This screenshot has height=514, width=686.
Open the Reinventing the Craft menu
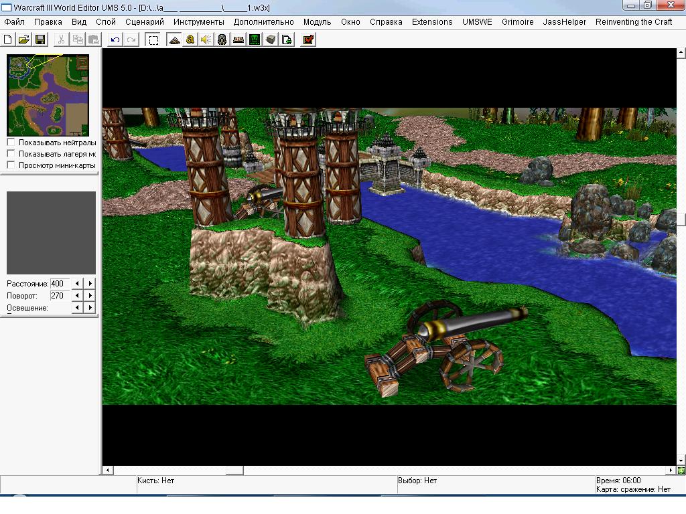(x=634, y=22)
